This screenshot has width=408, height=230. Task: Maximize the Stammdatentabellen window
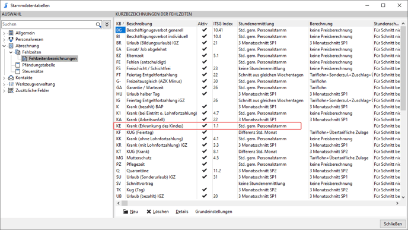coord(383,5)
